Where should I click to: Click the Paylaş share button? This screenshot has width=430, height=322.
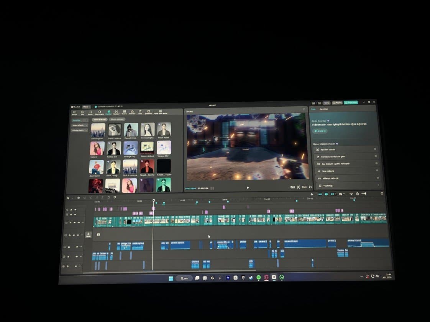337,103
